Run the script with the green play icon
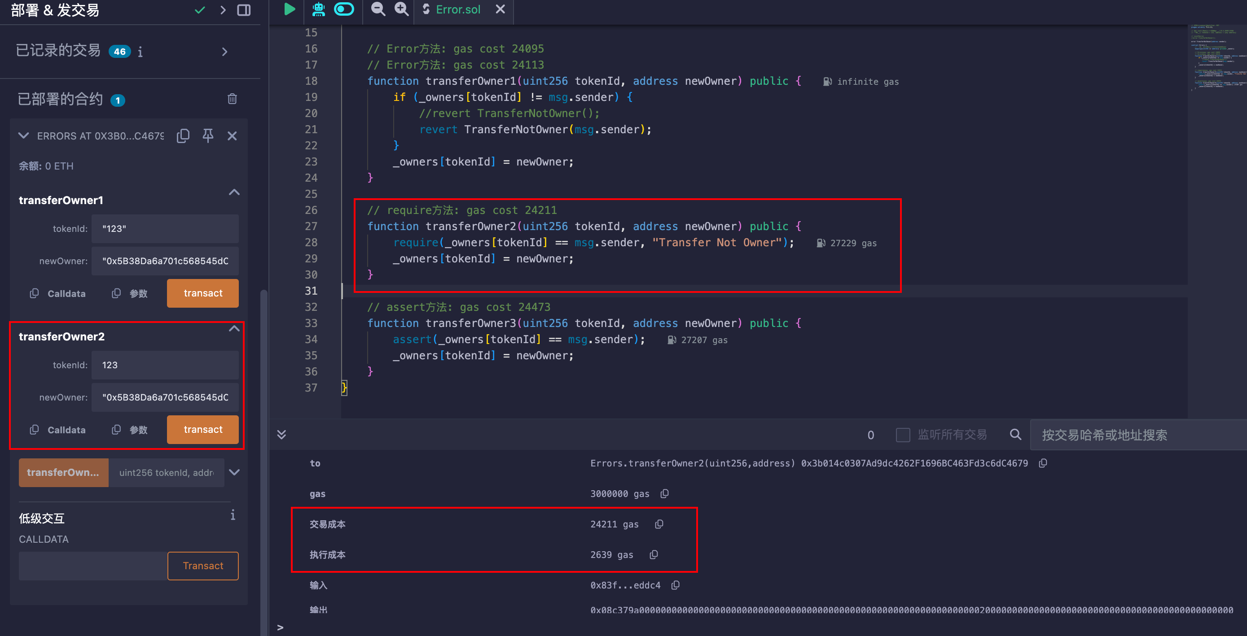1247x636 pixels. pos(289,9)
